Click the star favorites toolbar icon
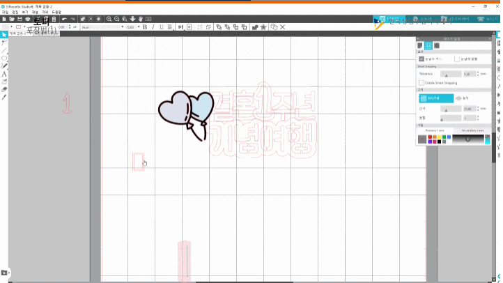The height and width of the screenshot is (283, 503). point(263,27)
